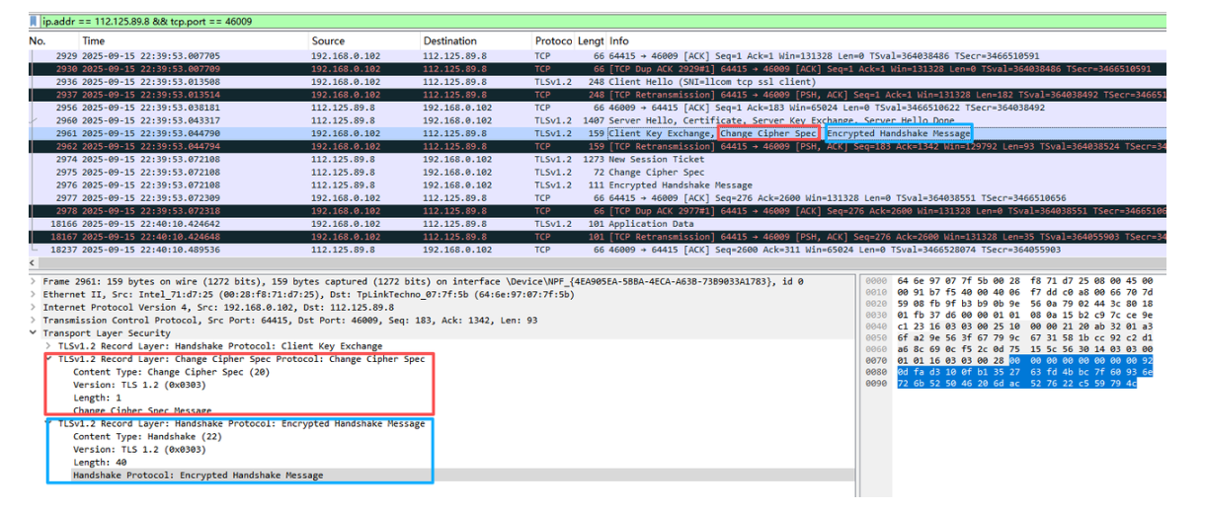This screenshot has height=511, width=1205.
Task: Sort packets by the Time column header
Action: pyautogui.click(x=94, y=41)
